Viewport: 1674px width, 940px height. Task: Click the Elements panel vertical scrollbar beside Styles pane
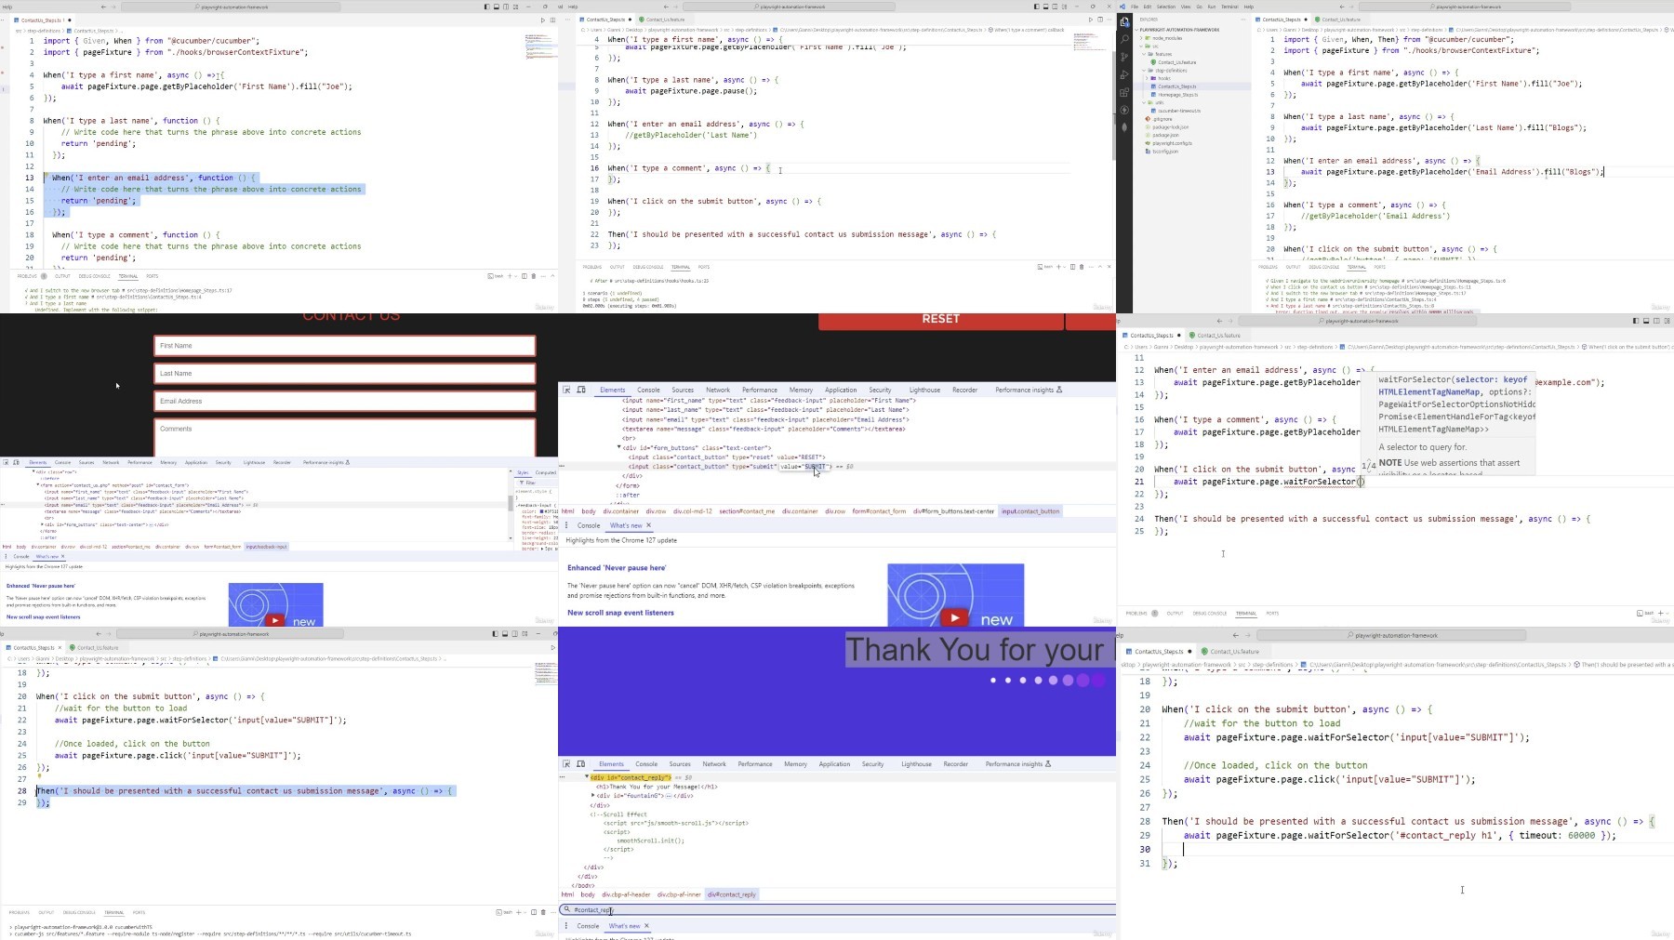pyautogui.click(x=511, y=502)
